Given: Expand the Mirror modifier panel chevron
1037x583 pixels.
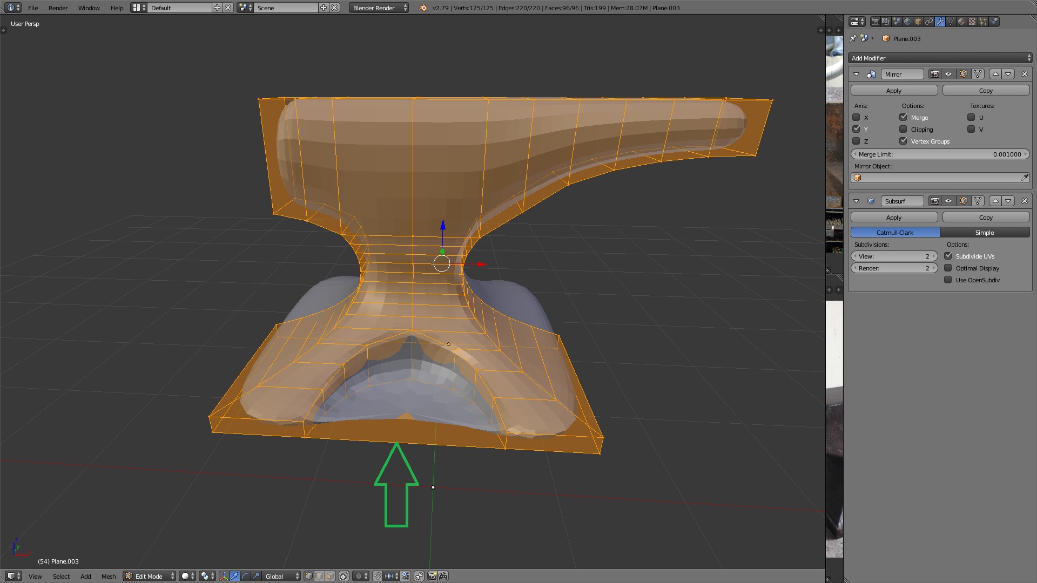Looking at the screenshot, I should point(856,74).
